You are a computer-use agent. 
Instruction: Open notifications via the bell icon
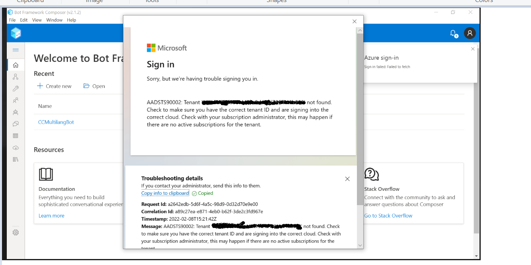(x=453, y=33)
